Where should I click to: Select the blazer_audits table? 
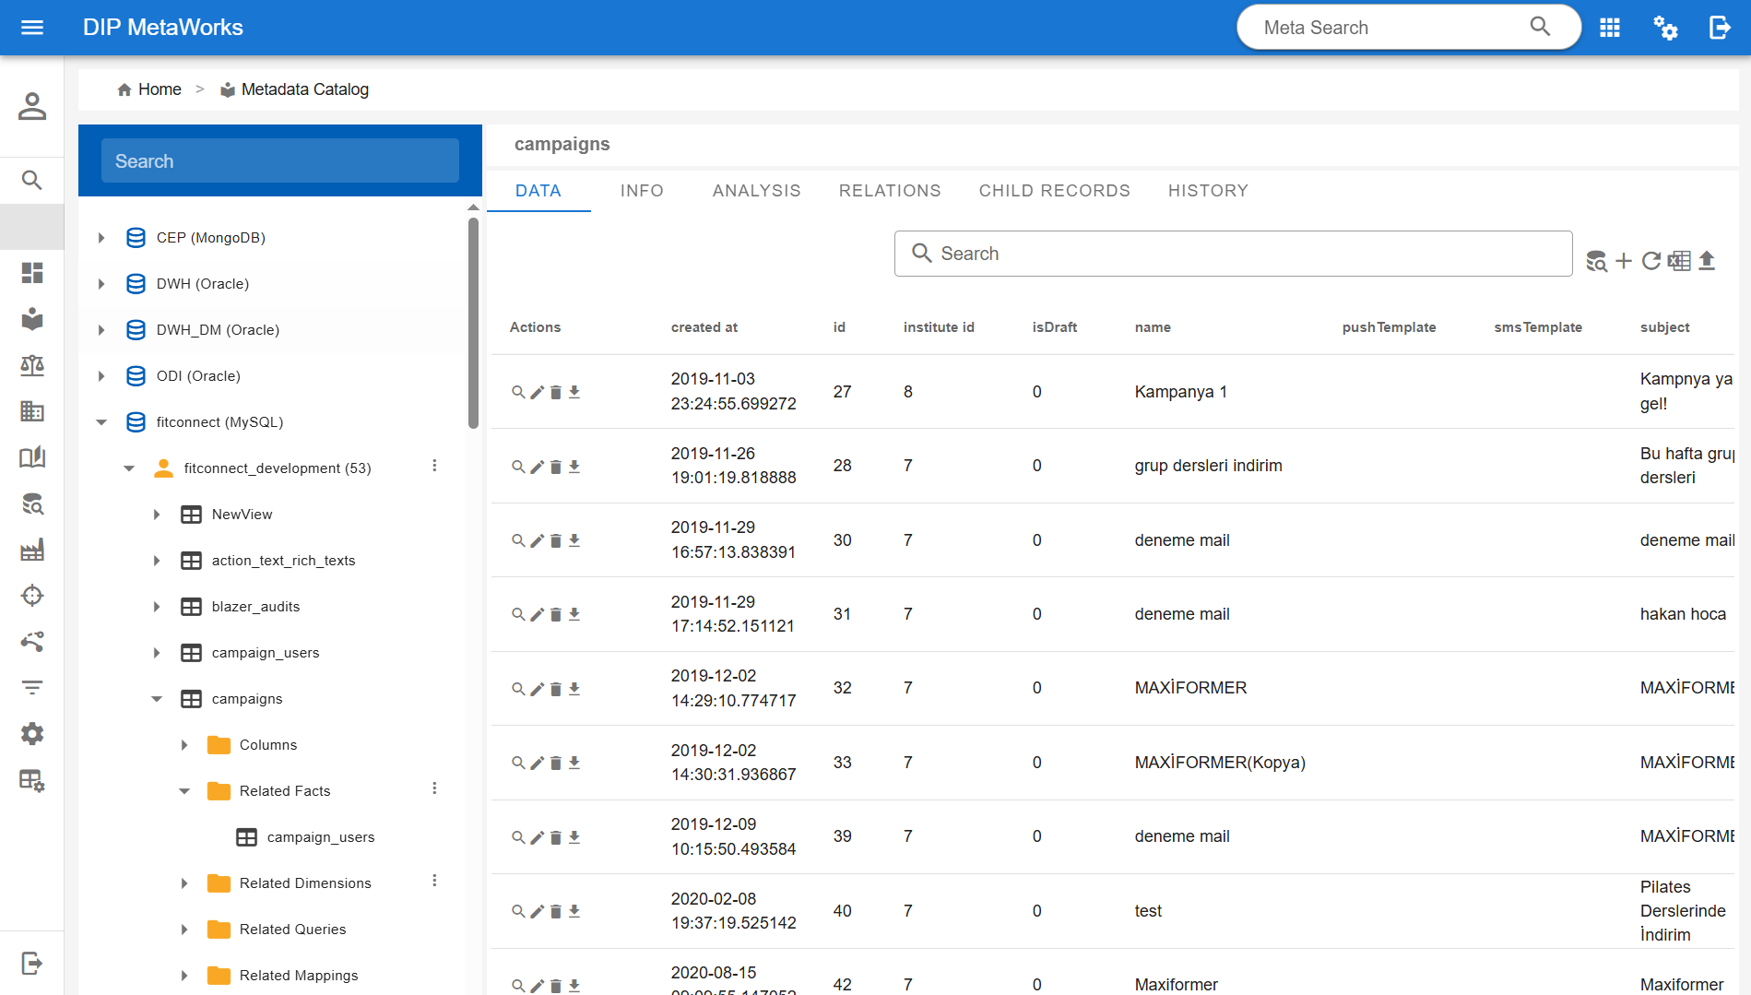point(255,607)
